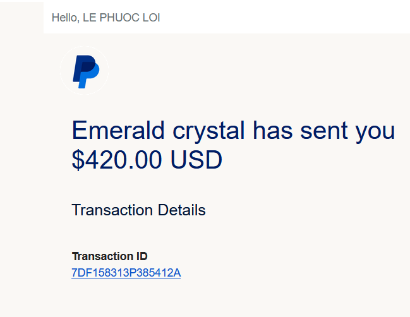The height and width of the screenshot is (317, 410).
Task: Click the name "LOI" in the greeting
Action: tap(150, 18)
